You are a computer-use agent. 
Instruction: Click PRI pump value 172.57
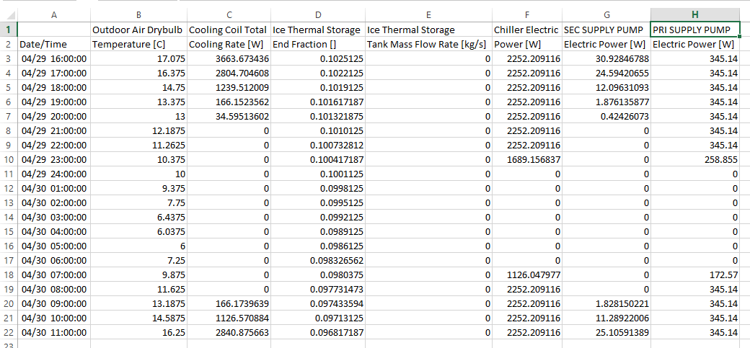point(695,275)
